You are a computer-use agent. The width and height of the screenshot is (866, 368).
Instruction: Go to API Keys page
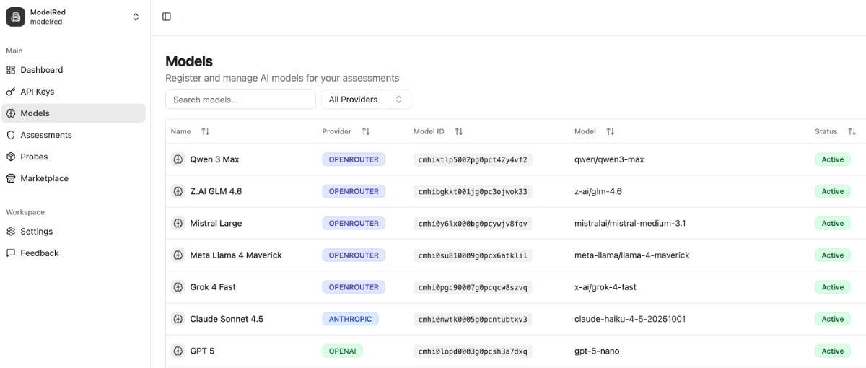[x=37, y=92]
